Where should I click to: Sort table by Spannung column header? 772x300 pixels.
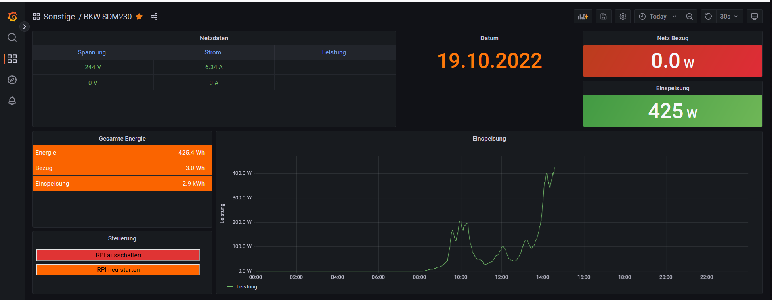[92, 52]
